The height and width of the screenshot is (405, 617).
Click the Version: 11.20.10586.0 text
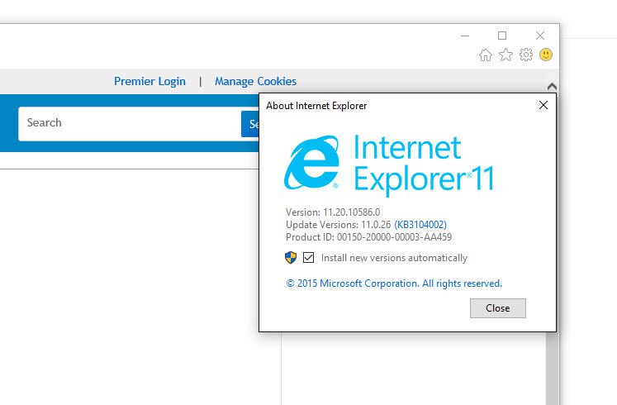333,212
